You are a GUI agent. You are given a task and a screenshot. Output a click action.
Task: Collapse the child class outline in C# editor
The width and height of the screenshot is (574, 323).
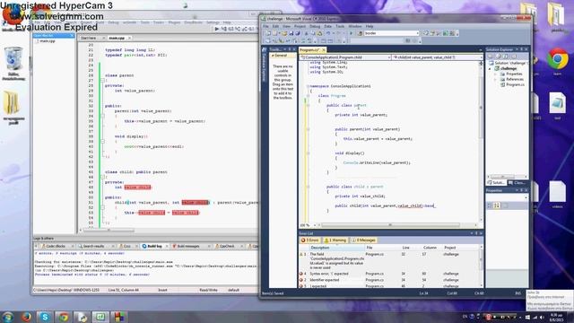tap(308, 187)
